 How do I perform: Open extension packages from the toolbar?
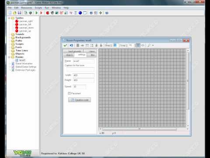click(101, 13)
